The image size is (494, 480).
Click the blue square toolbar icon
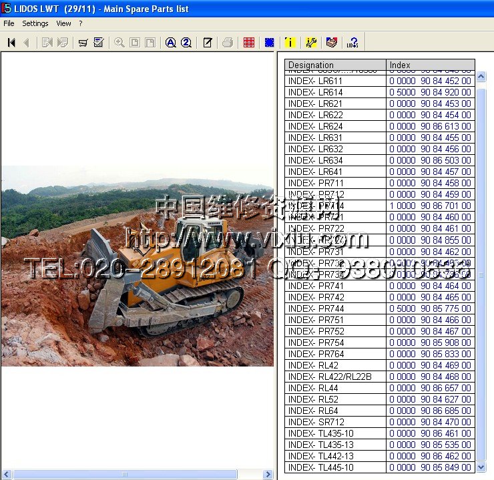(269, 43)
